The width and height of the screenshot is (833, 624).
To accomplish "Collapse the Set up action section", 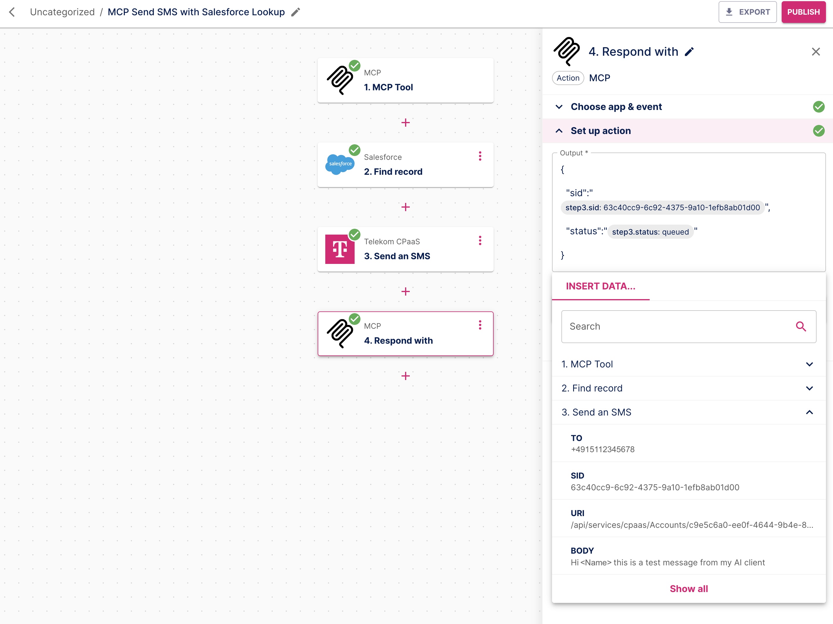I will point(559,131).
